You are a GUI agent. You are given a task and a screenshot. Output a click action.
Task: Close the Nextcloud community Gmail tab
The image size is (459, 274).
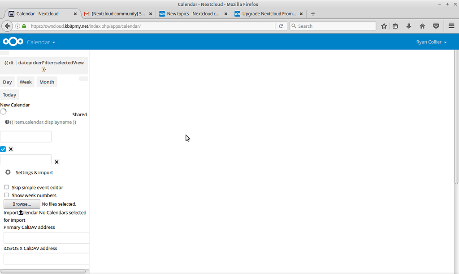(151, 14)
